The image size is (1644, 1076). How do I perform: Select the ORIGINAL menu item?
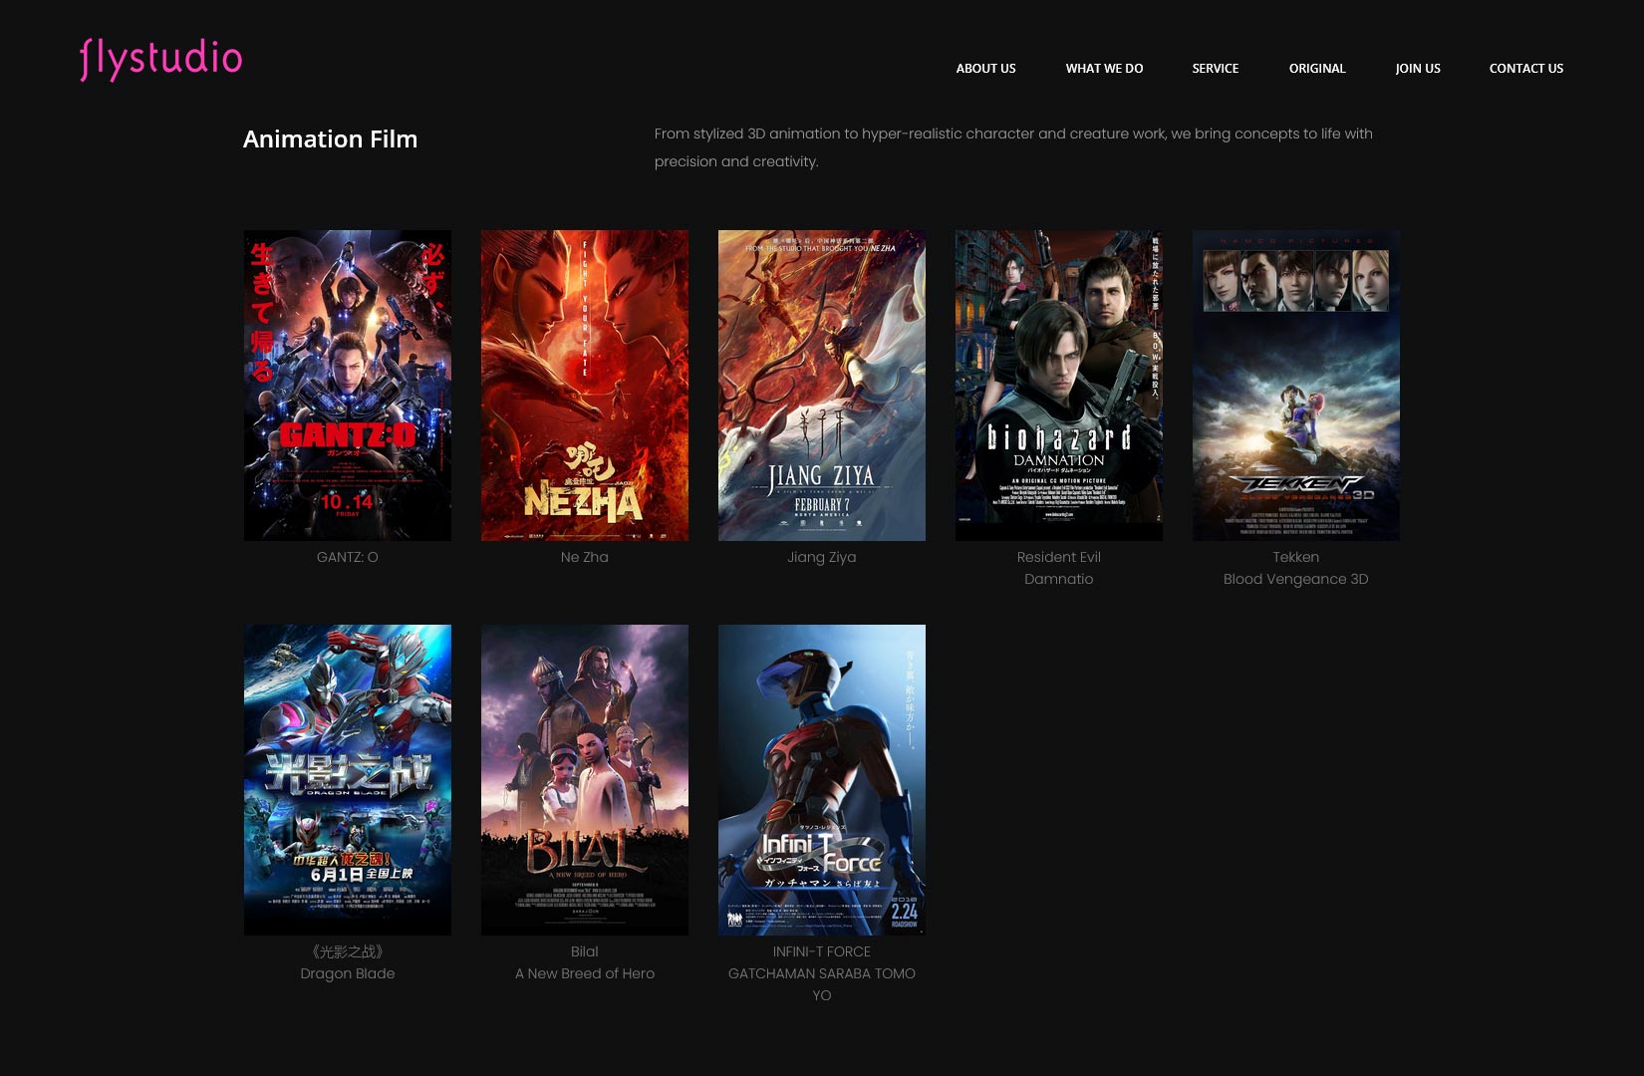[x=1317, y=69]
